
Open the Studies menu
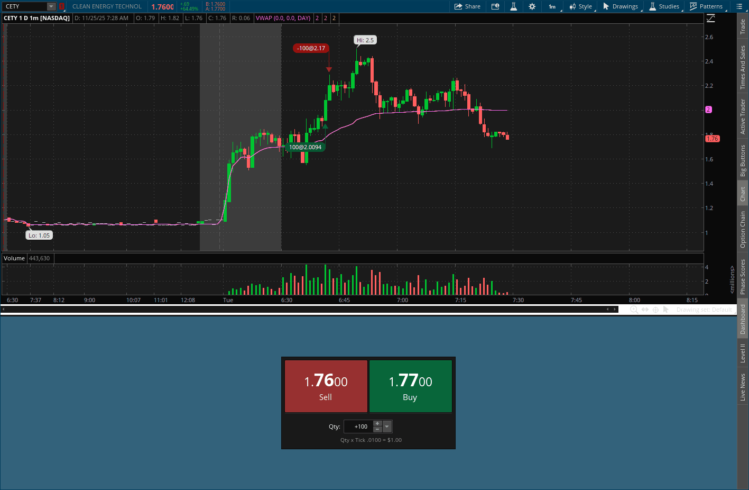[x=664, y=6]
